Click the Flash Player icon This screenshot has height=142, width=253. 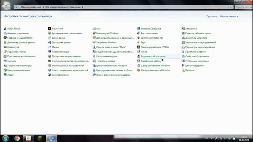(x=49, y=29)
